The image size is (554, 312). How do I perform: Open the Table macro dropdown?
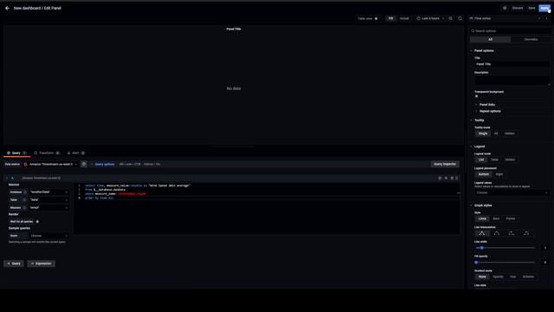pos(48,200)
